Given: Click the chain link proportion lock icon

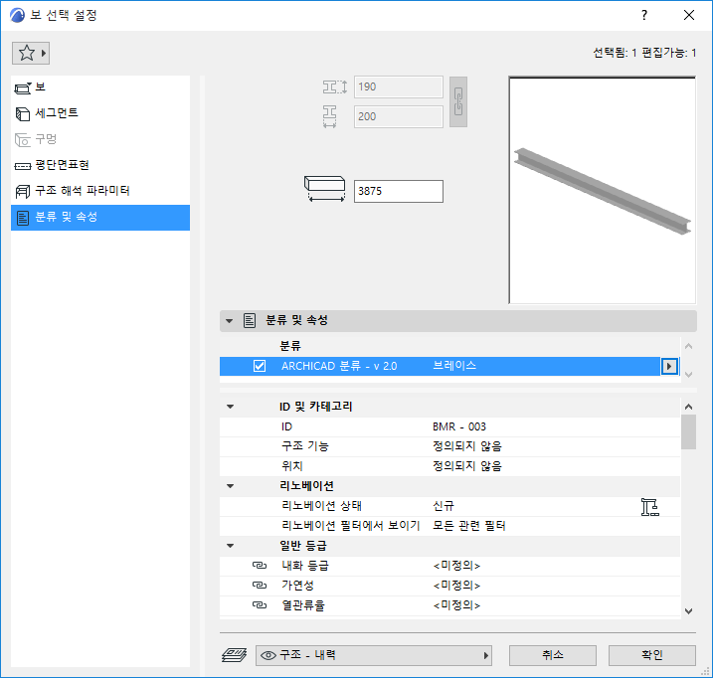Looking at the screenshot, I should tap(457, 101).
